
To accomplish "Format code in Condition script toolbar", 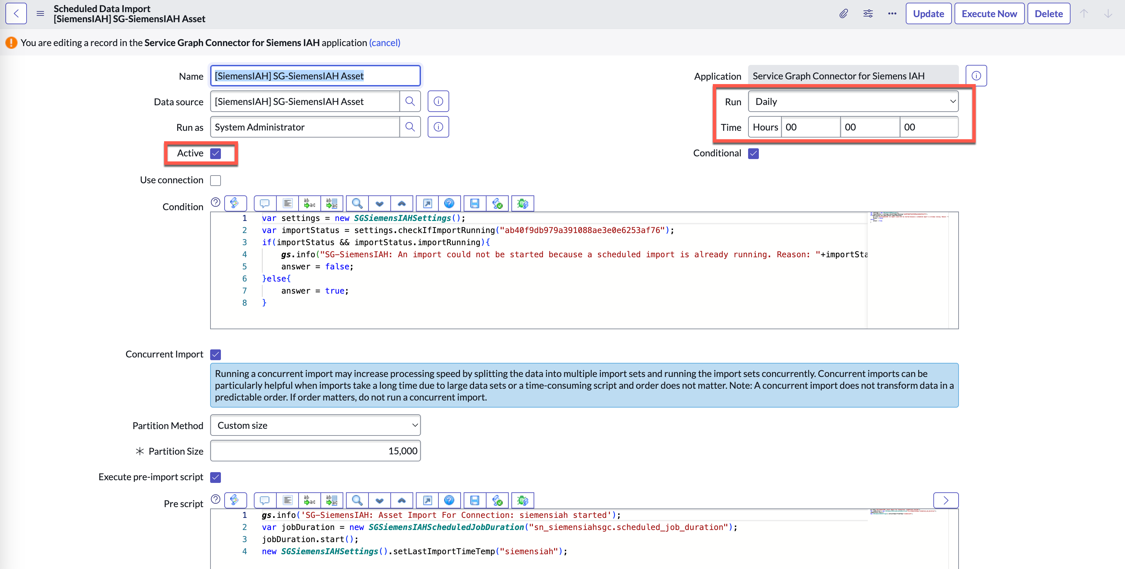I will [x=287, y=203].
